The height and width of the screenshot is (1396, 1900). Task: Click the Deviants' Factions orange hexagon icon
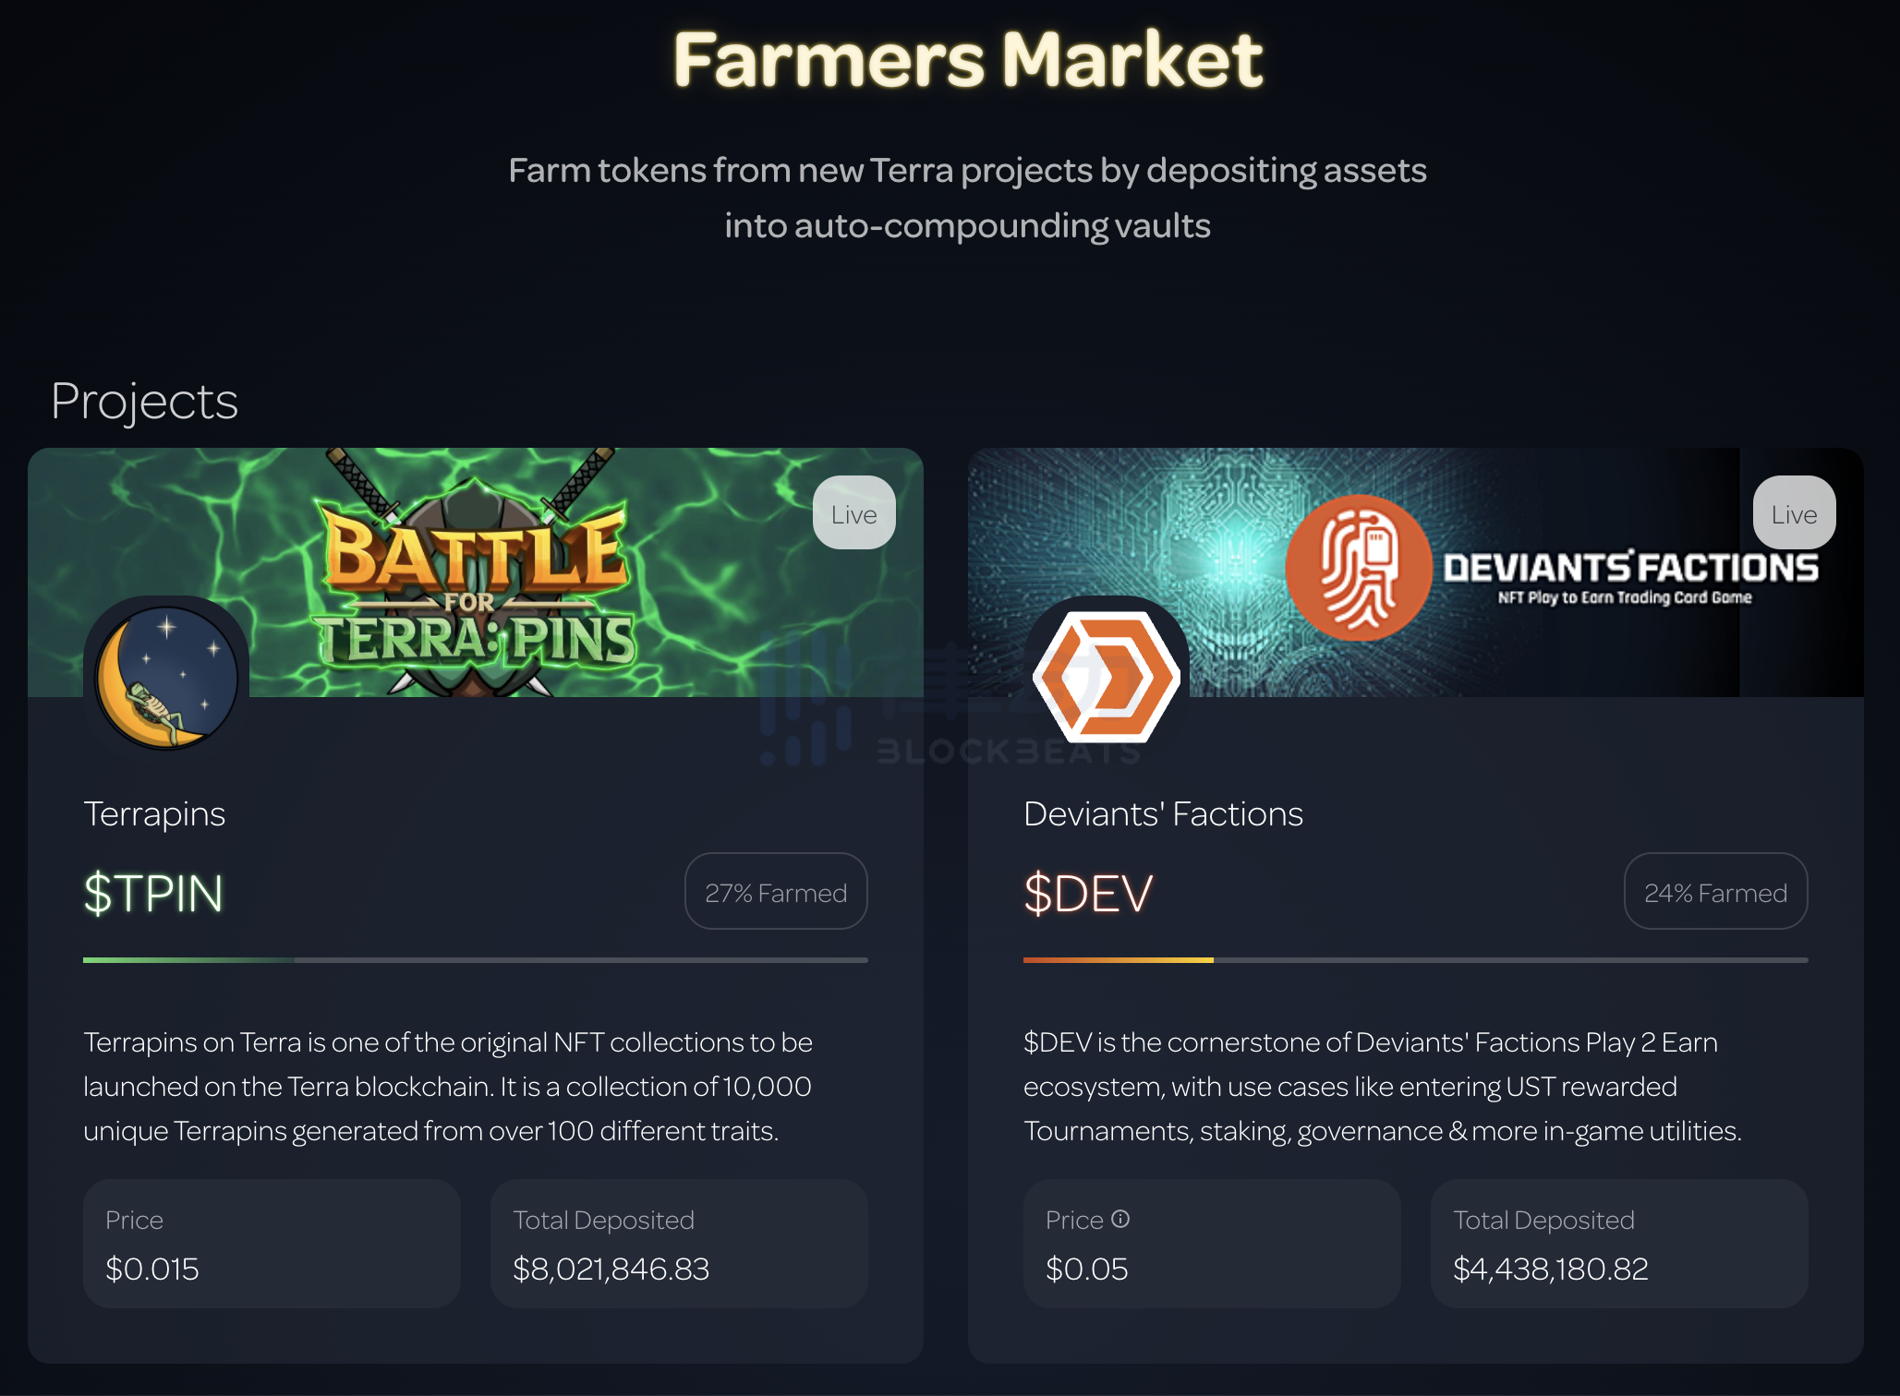click(1106, 679)
